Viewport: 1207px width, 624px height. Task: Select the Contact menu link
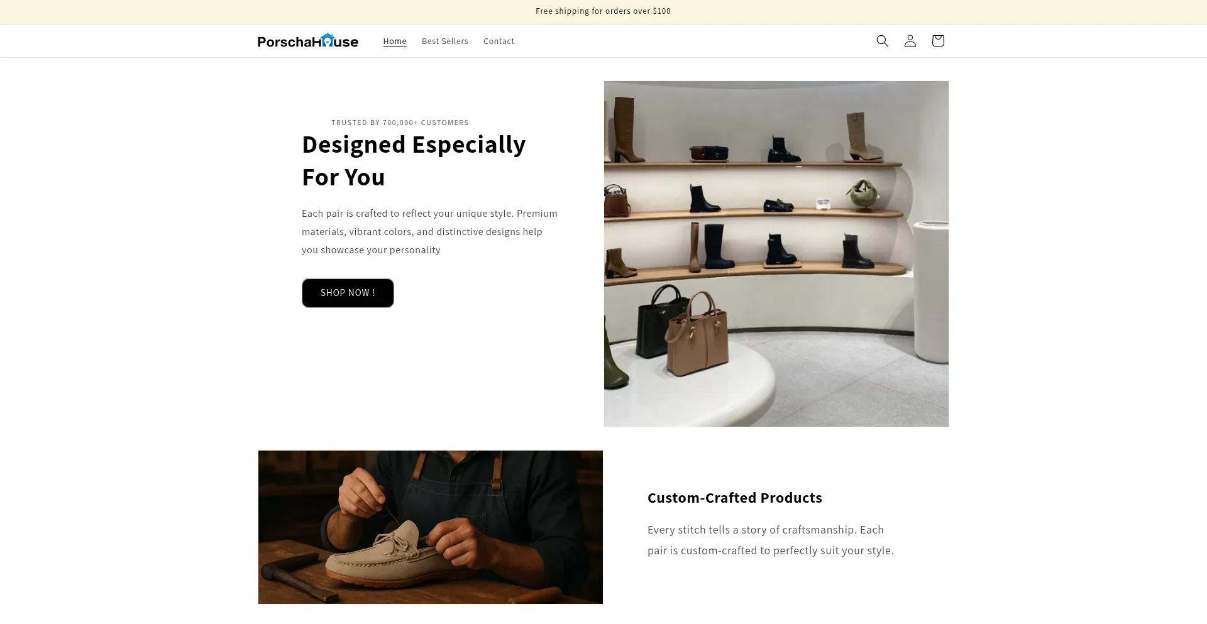(499, 41)
